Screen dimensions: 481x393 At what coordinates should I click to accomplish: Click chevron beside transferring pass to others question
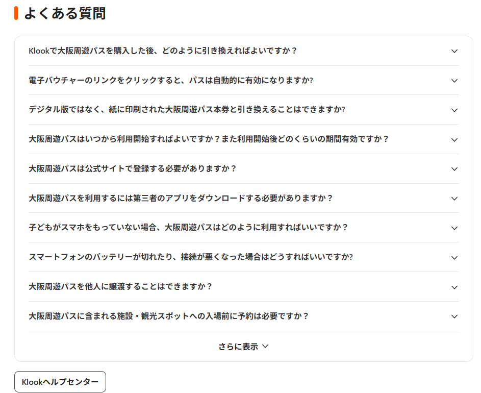coord(454,287)
